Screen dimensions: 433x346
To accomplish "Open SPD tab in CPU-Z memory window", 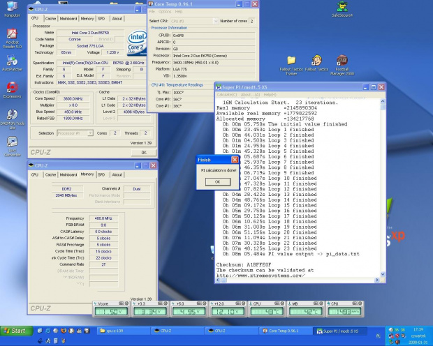I will tap(101, 174).
